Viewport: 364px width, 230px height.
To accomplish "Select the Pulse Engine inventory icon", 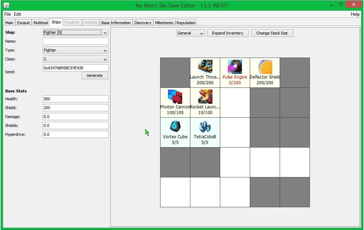I will tap(235, 66).
